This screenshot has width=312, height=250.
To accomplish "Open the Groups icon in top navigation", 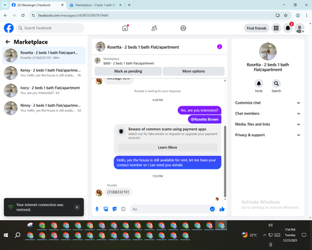I will (x=183, y=28).
